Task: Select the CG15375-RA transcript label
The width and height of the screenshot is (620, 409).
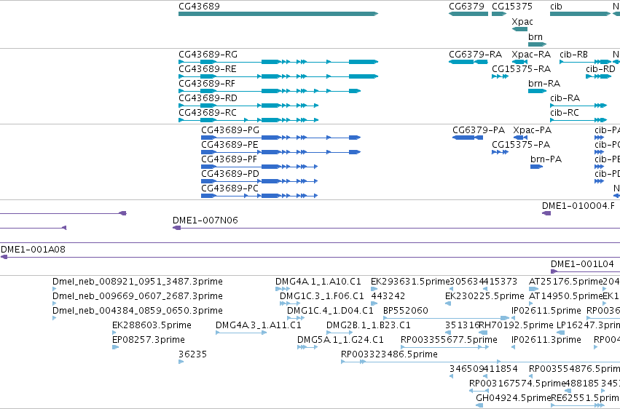Action: [x=521, y=69]
